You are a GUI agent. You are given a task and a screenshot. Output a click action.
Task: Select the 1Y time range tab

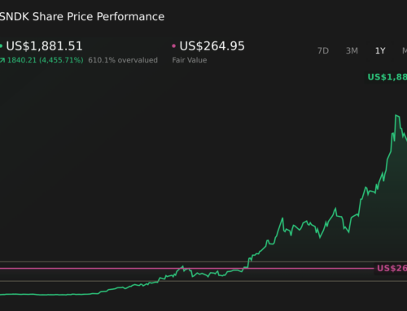[x=380, y=50]
